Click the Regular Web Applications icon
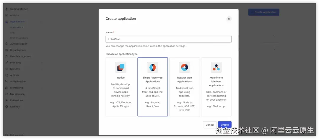This screenshot has height=139, width=319. [x=185, y=67]
